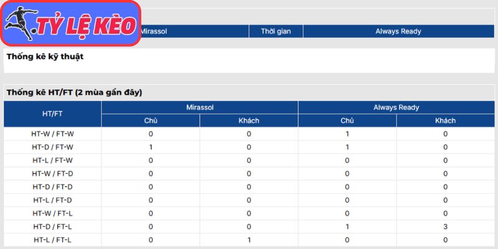This screenshot has height=249, width=498.
Task: Select the Khách subheader under Mirassol
Action: (x=249, y=121)
